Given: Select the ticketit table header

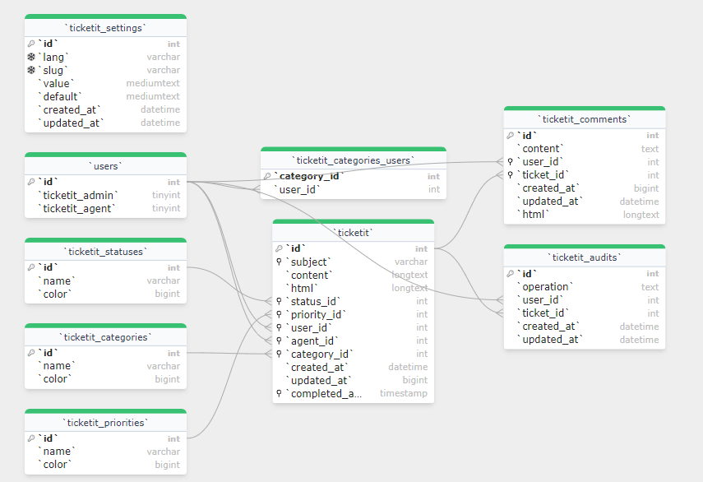Looking at the screenshot, I should click(353, 231).
